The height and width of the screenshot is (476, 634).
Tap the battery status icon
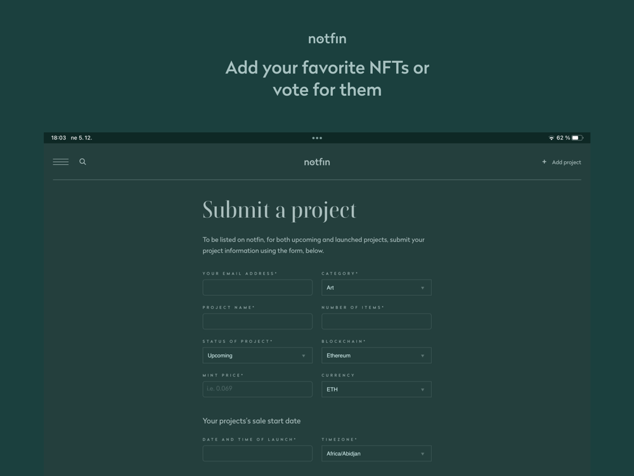click(577, 138)
